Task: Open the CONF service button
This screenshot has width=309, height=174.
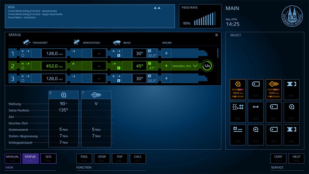Action: (278, 158)
